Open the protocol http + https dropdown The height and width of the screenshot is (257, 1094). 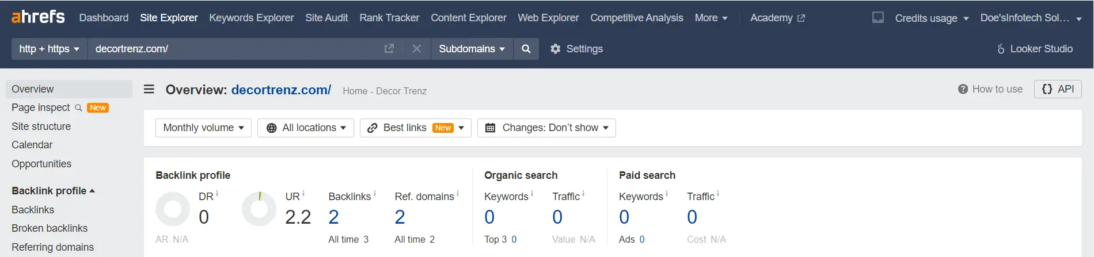click(50, 49)
